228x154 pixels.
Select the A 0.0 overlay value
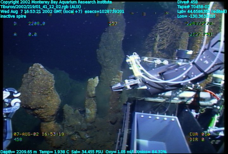(x=25, y=34)
